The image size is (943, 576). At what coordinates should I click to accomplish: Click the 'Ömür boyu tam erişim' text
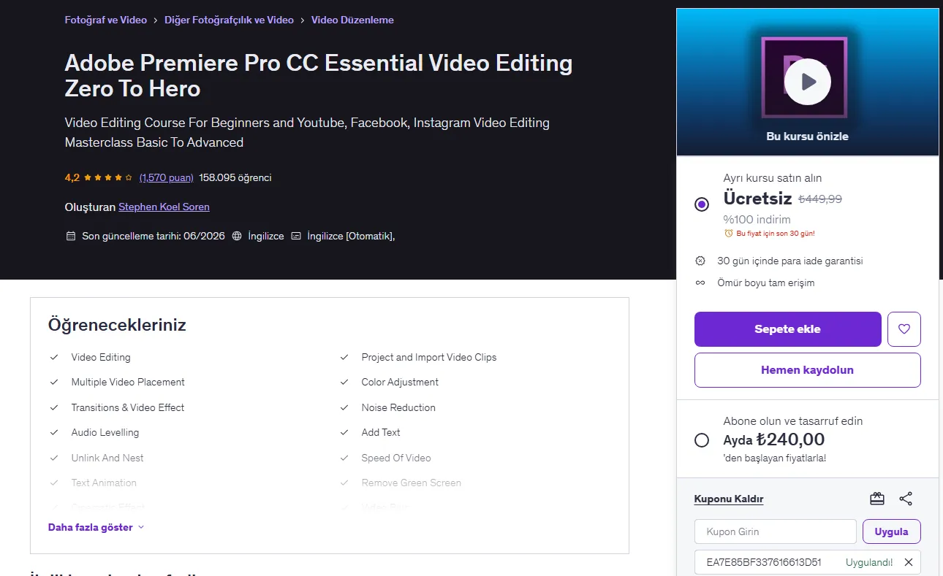tap(766, 283)
